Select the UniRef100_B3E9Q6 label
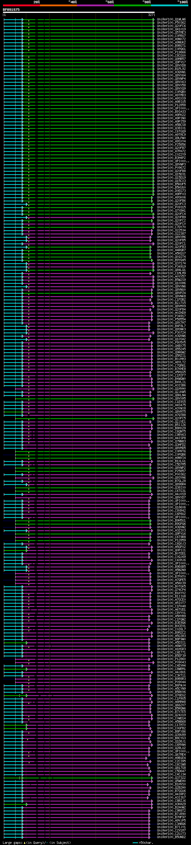Image resolution: width=191 pixels, height=845 pixels. click(x=171, y=623)
